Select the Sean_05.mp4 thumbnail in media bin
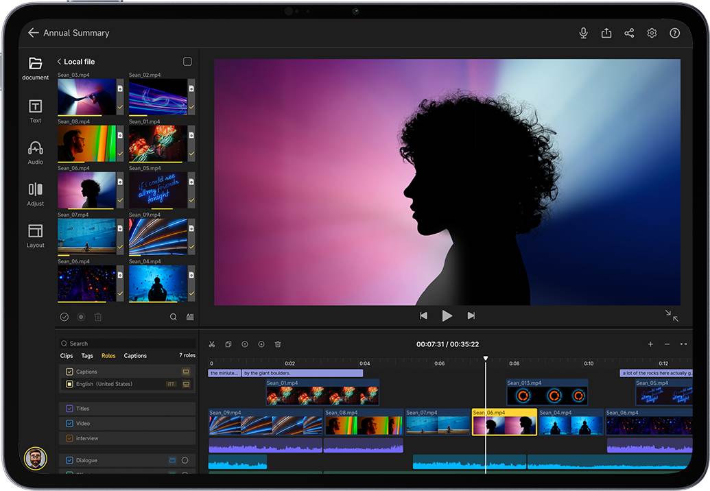 click(158, 191)
